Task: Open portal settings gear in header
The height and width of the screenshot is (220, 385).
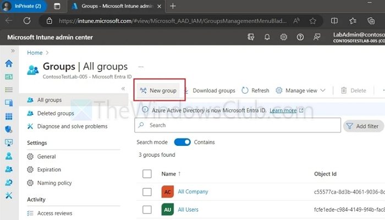Action: (x=284, y=37)
